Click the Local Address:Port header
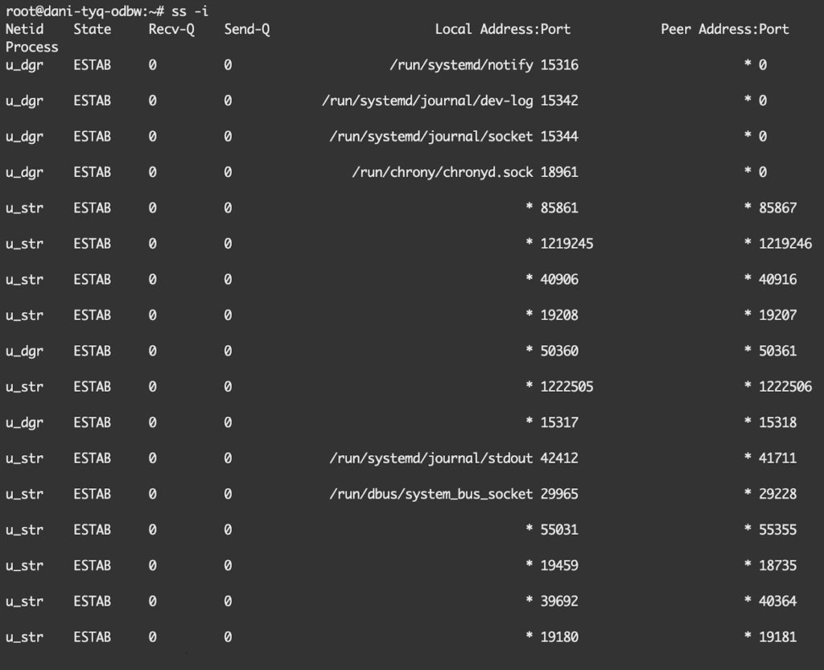This screenshot has width=824, height=670. [x=502, y=29]
